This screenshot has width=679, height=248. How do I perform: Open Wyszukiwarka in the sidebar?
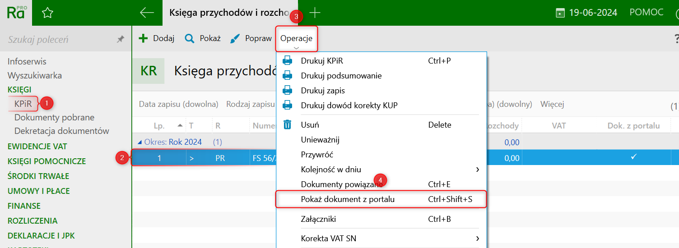pyautogui.click(x=34, y=75)
